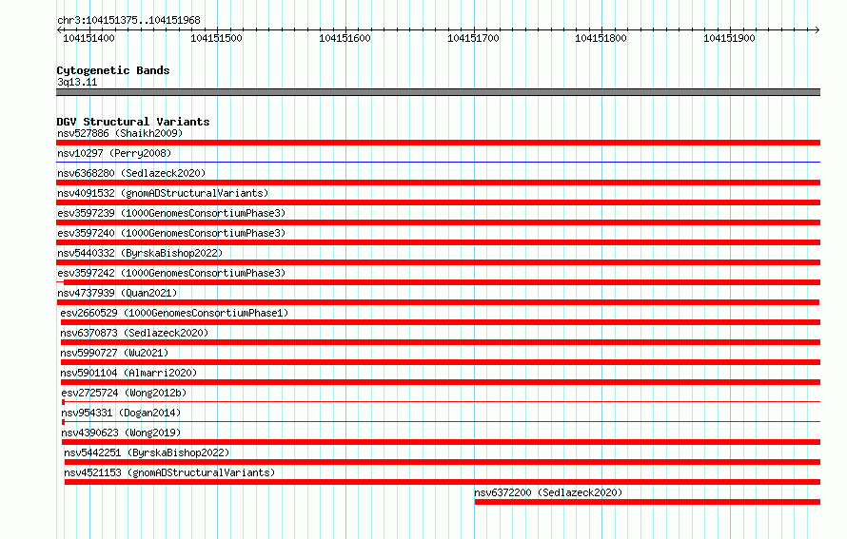Select the thin red line under nsv954331
This screenshot has width=847, height=539.
click(x=441, y=422)
